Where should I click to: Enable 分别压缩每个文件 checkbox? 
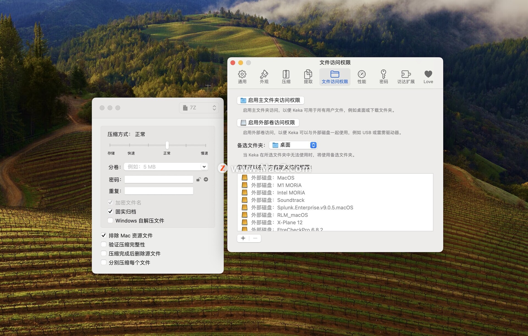[x=104, y=262]
